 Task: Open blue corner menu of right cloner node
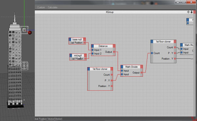152,42
